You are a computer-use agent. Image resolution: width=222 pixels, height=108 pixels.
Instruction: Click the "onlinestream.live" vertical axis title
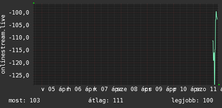(3, 44)
